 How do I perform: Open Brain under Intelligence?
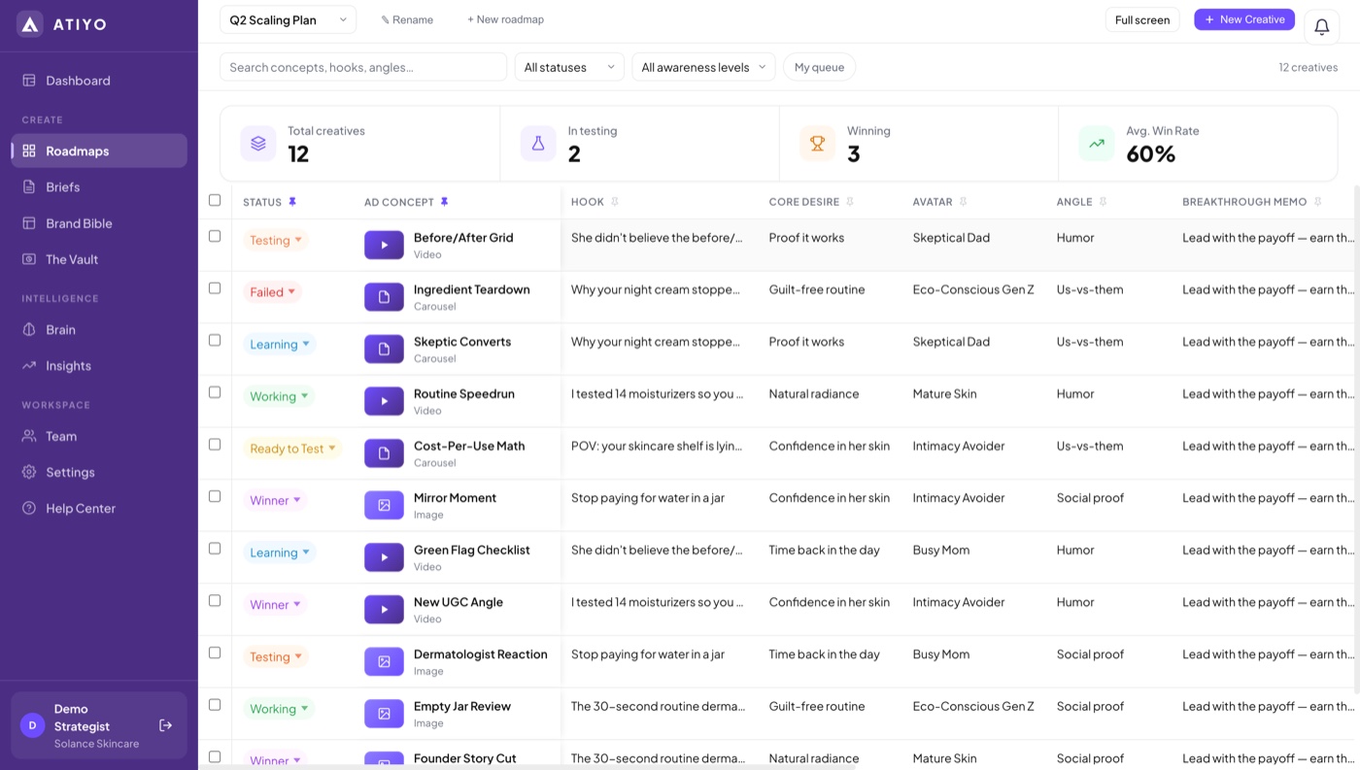tap(98, 329)
